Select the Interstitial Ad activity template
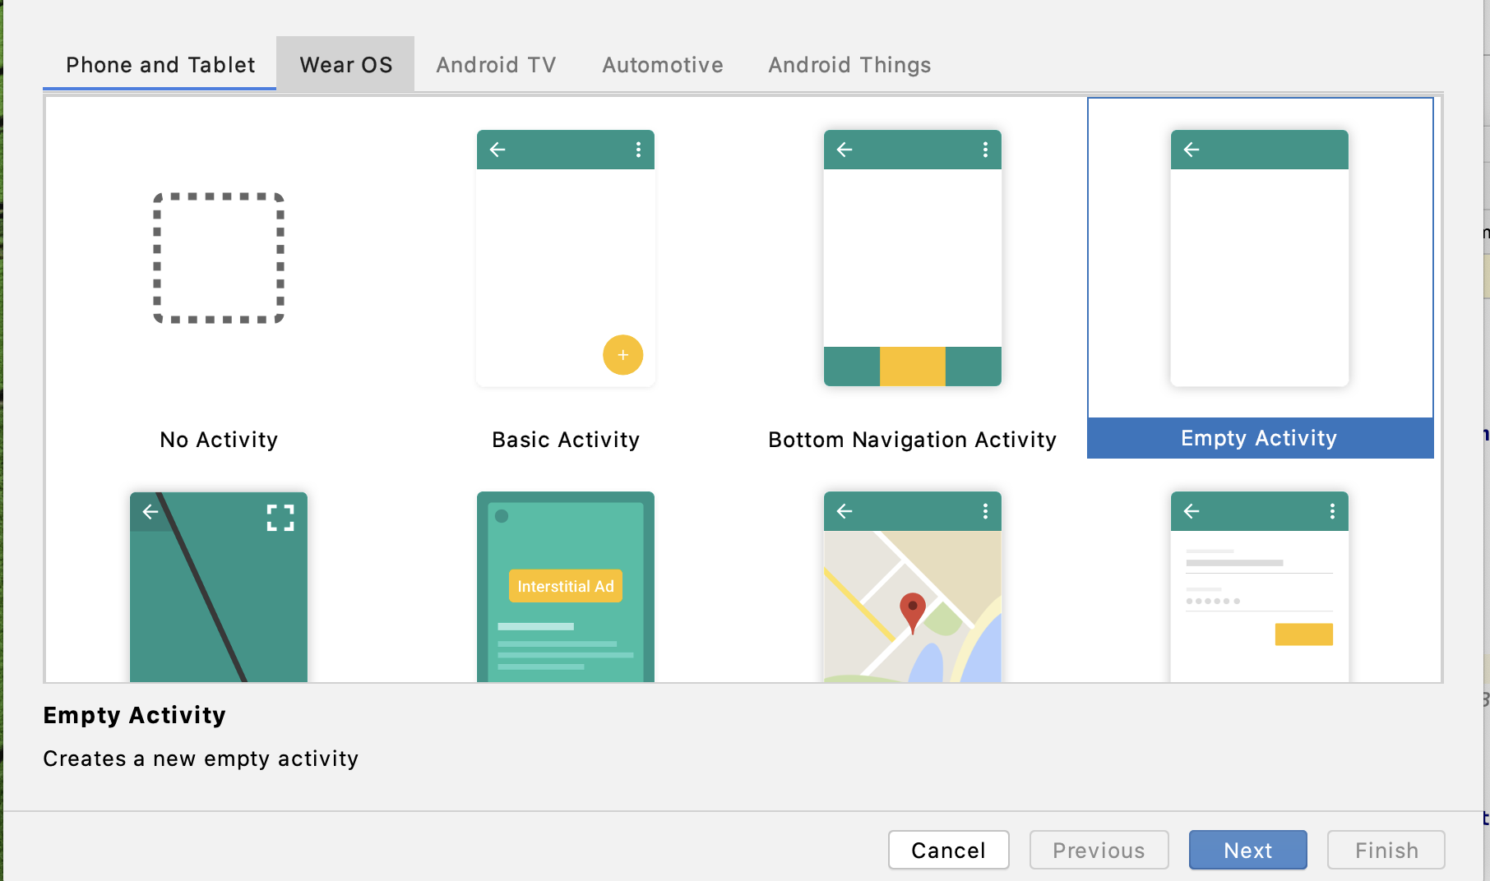Screen dimensions: 1490x881 click(566, 587)
